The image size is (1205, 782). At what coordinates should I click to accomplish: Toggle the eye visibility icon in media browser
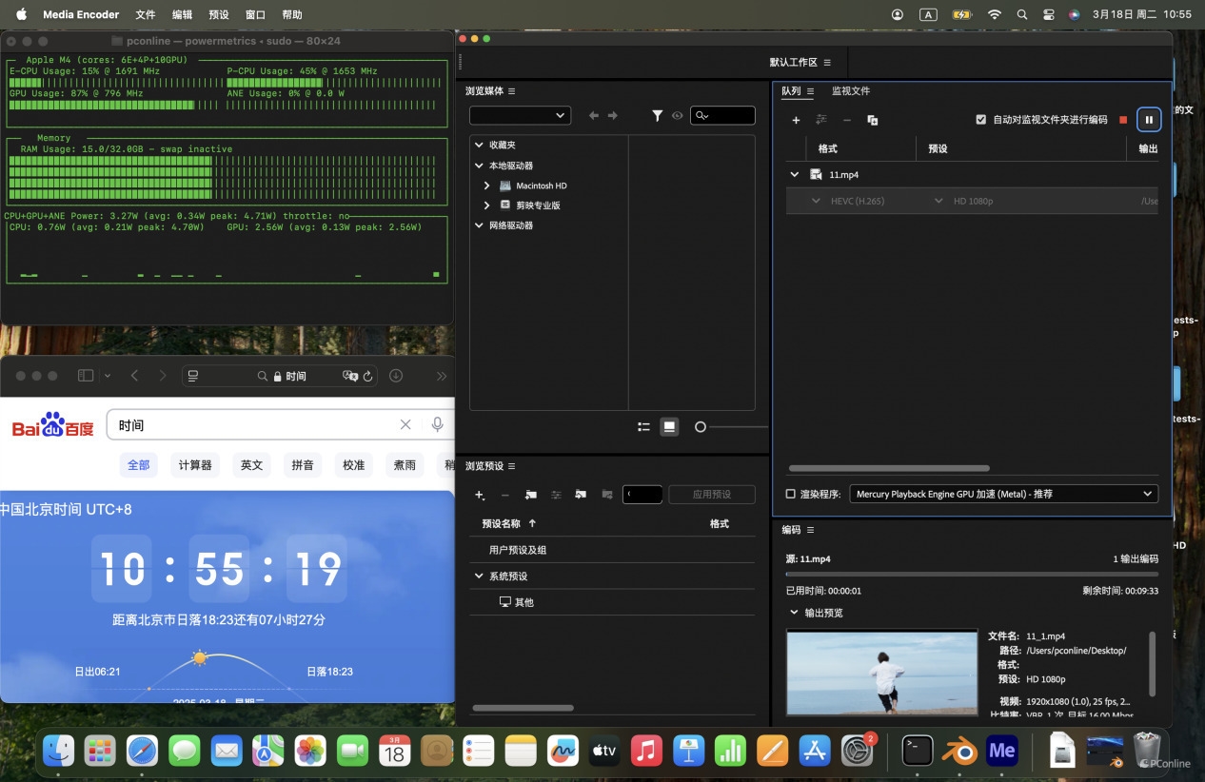[x=678, y=115]
